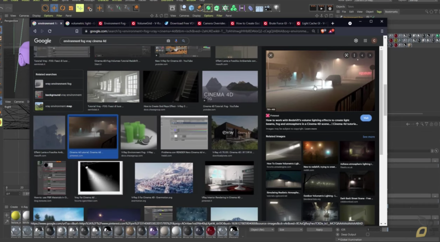Click Search by voice microphone icon
This screenshot has width=440, height=242.
[x=176, y=41]
